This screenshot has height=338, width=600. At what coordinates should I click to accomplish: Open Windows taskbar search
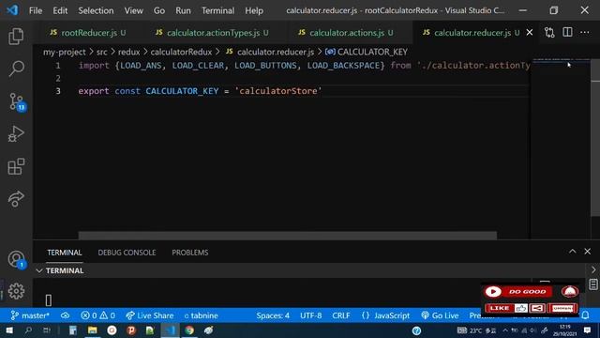pyautogui.click(x=28, y=330)
